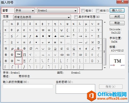Check 显示所有范围 show all ranges

(x=76, y=17)
